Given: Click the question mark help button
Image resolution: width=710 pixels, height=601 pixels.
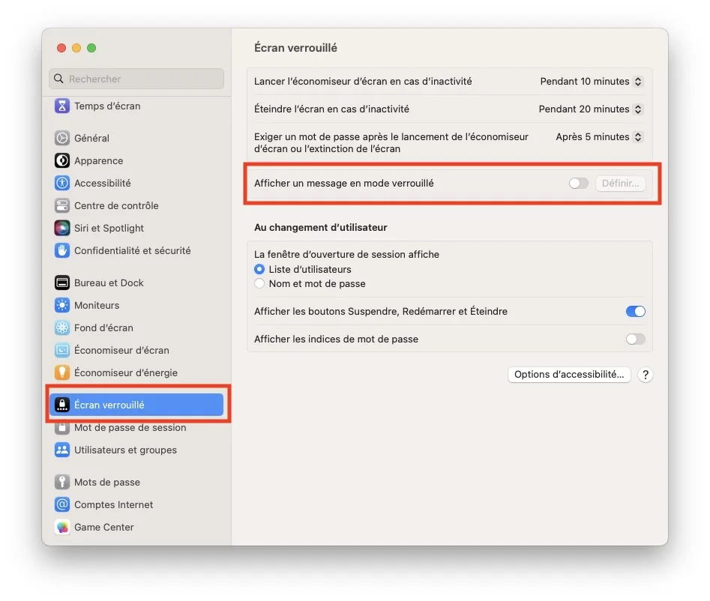Looking at the screenshot, I should click(646, 375).
